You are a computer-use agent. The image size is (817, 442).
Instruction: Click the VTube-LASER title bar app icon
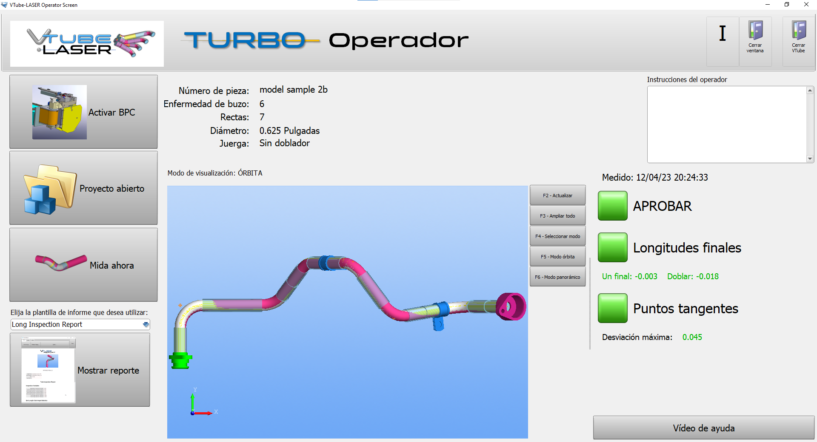tap(5, 5)
